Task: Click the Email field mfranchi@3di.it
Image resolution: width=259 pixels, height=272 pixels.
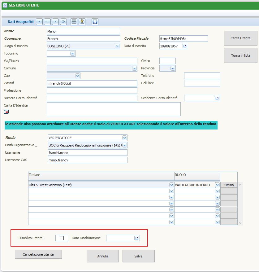Action: [92, 83]
